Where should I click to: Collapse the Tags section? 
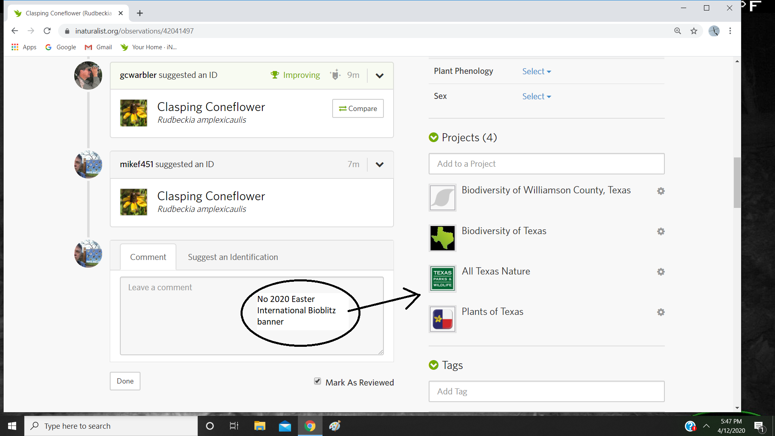click(434, 365)
